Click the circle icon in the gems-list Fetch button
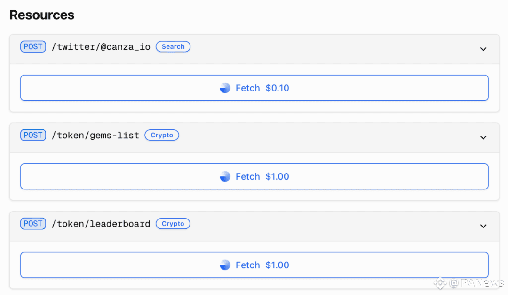Viewport: 508px width, 295px height. (225, 177)
